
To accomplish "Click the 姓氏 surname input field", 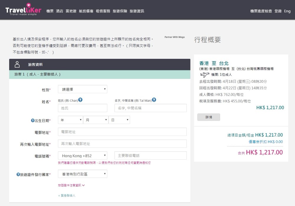I will tap(83, 108).
